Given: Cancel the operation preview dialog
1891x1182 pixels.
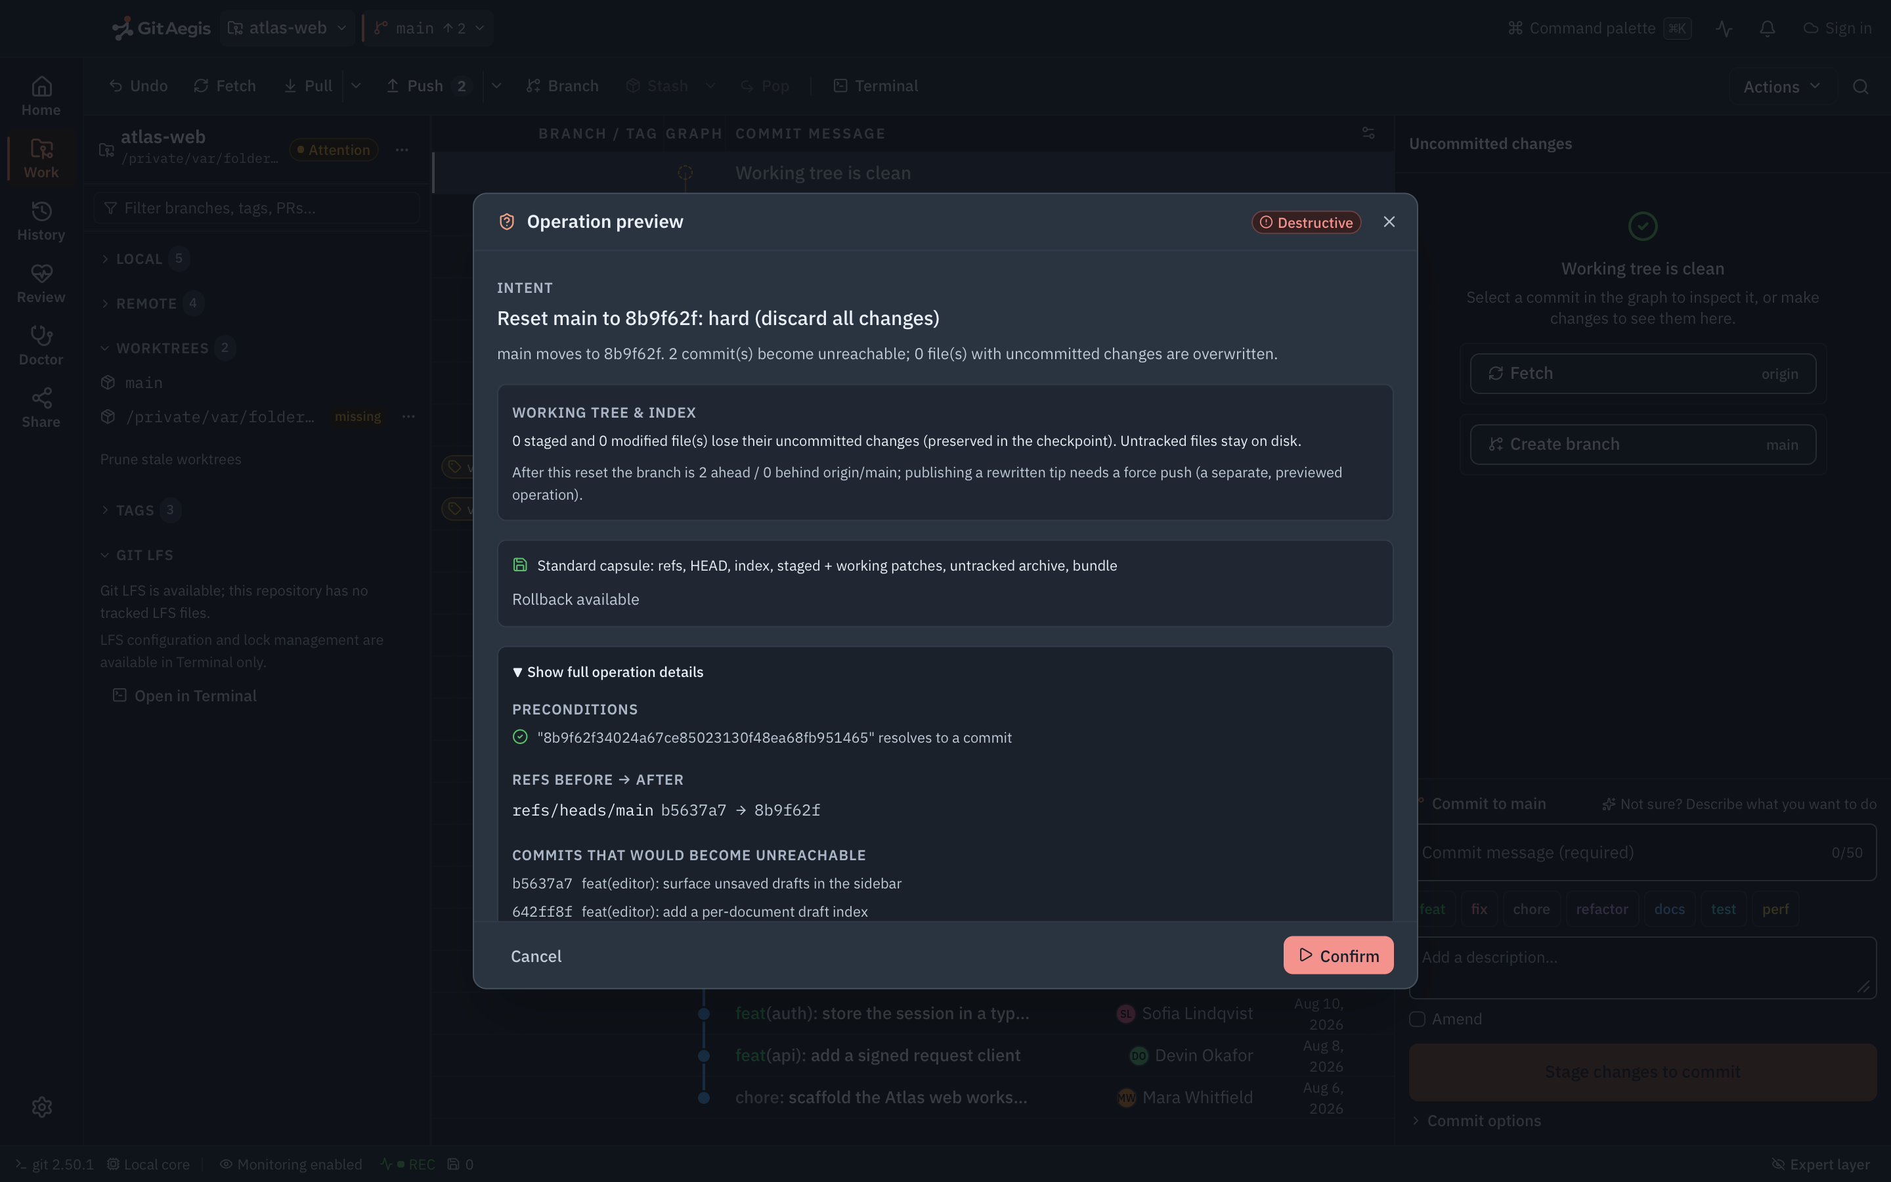Looking at the screenshot, I should coord(536,956).
